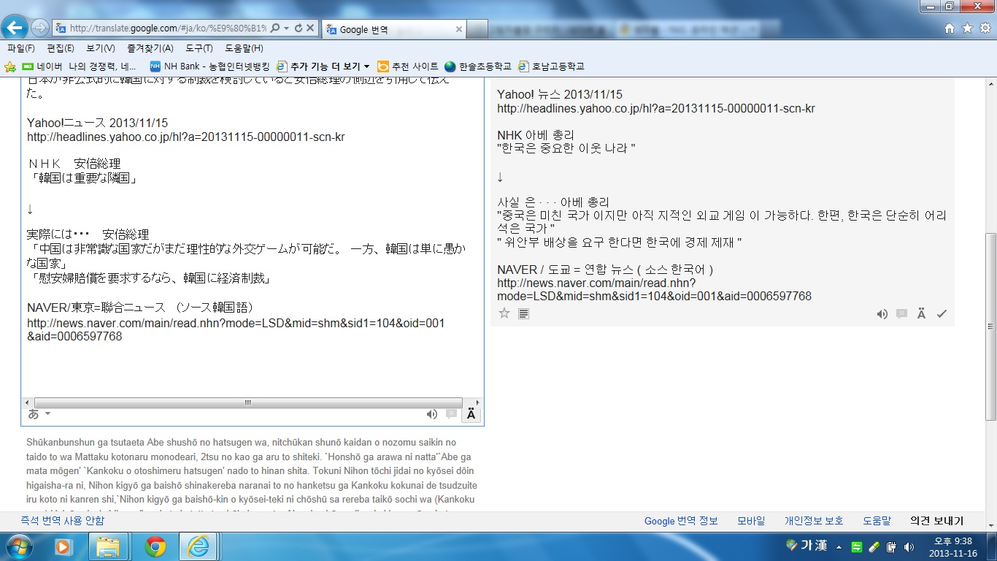Rate the translation with the checkmark icon
Screen dimensions: 997x561
(x=942, y=314)
